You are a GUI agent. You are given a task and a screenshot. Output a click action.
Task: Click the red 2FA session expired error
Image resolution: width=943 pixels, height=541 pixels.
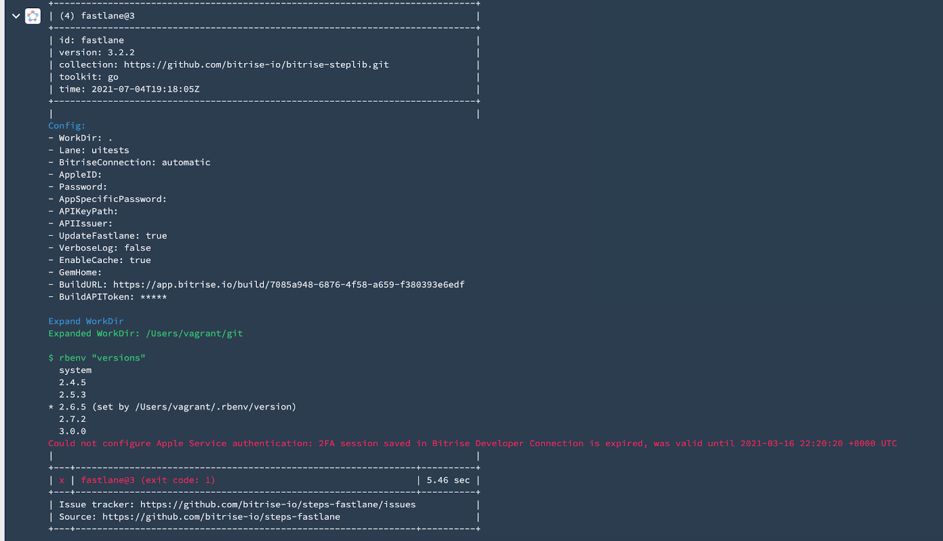473,443
